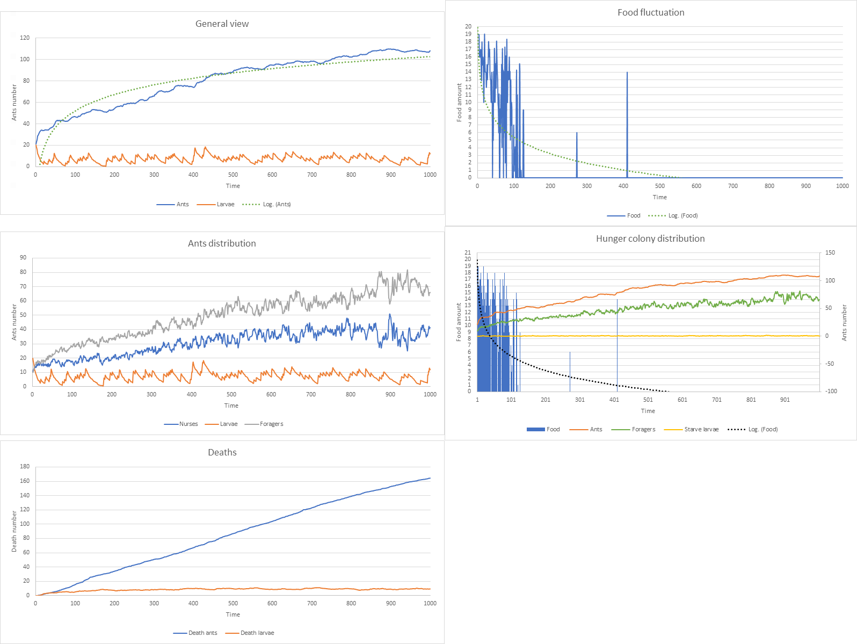
Task: Select the '180' y-axis label in Deaths chart
Action: [25, 466]
